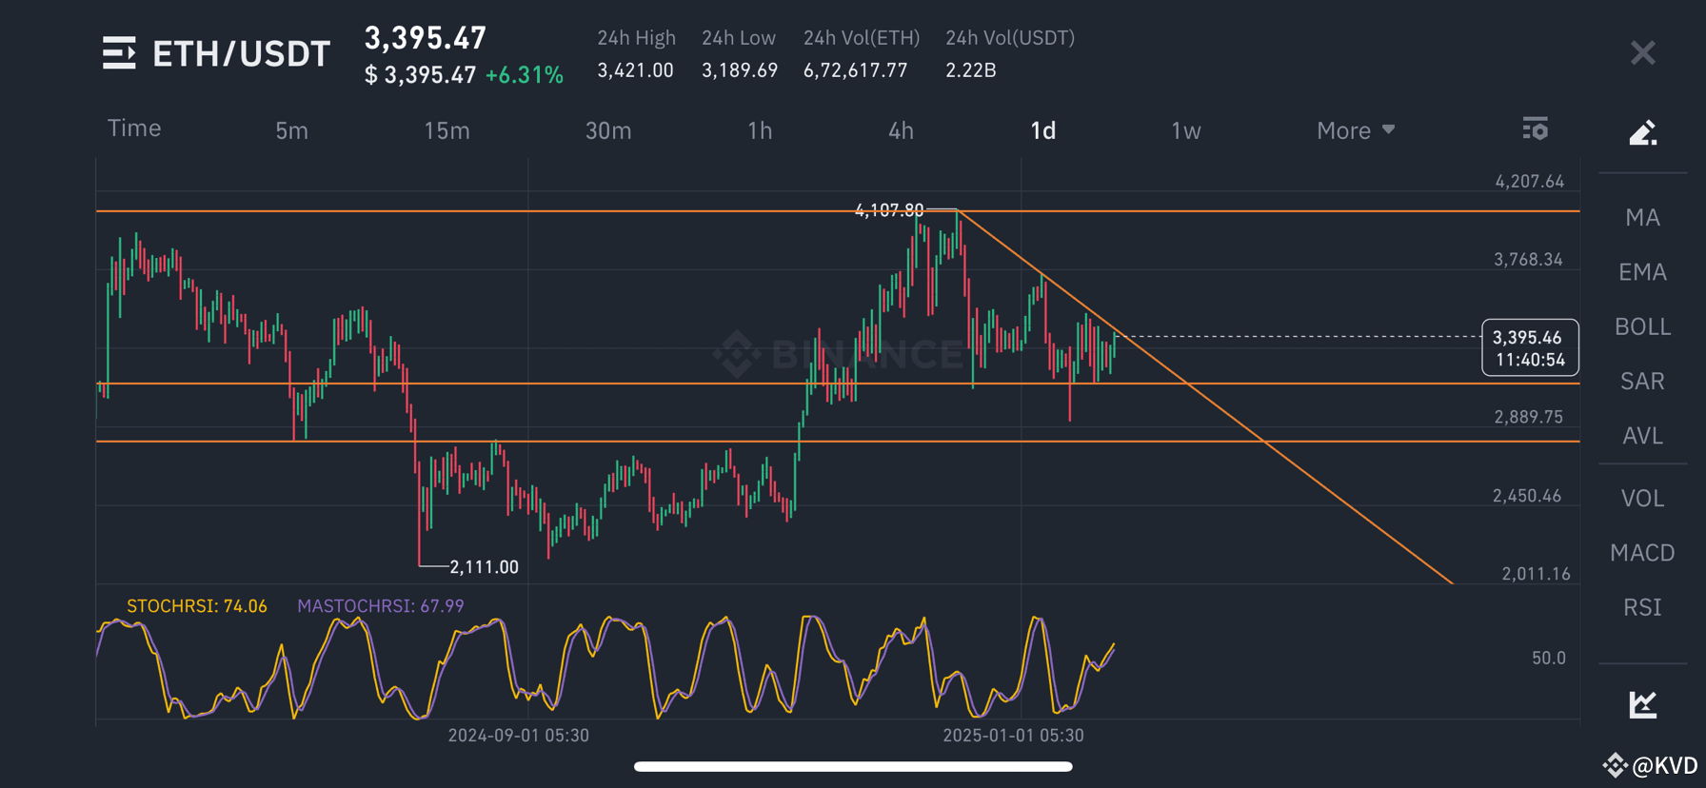Select the 5m timeframe
The width and height of the screenshot is (1706, 788).
tap(291, 130)
